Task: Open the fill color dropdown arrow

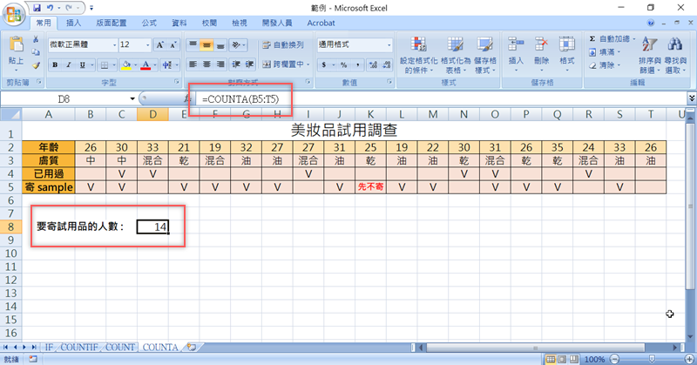Action: (135, 65)
